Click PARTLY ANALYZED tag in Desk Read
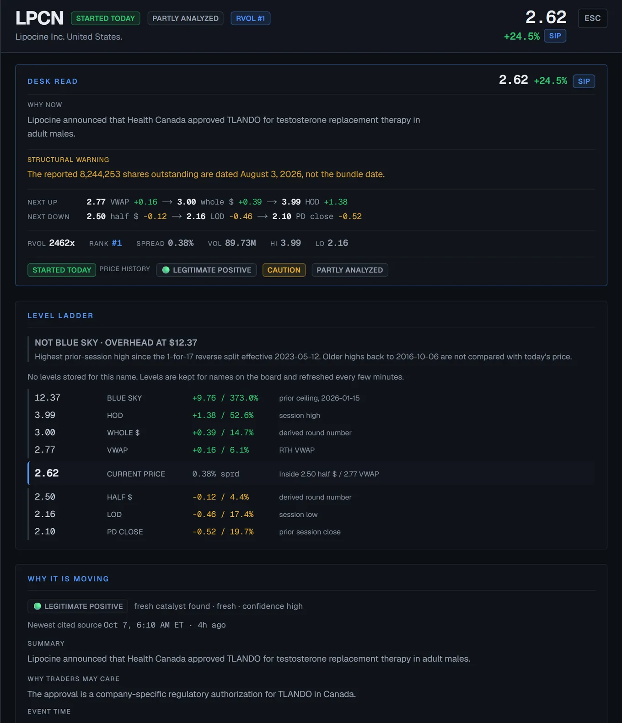 point(350,270)
